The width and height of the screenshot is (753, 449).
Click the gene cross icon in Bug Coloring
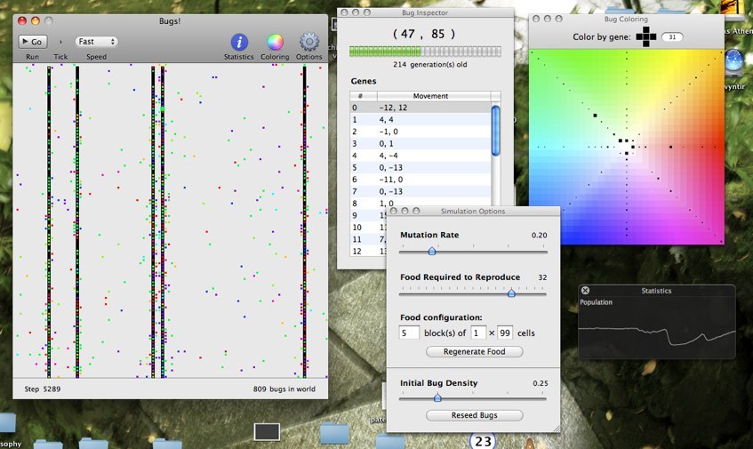pos(646,37)
